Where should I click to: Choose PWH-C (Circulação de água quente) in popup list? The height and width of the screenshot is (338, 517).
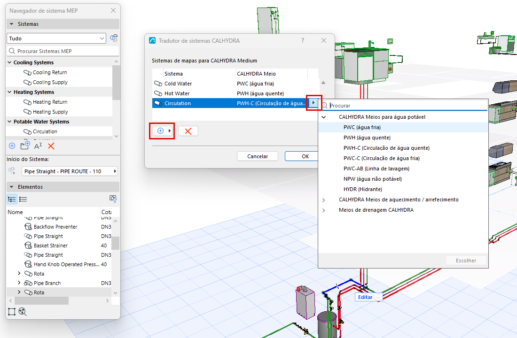tap(403, 148)
